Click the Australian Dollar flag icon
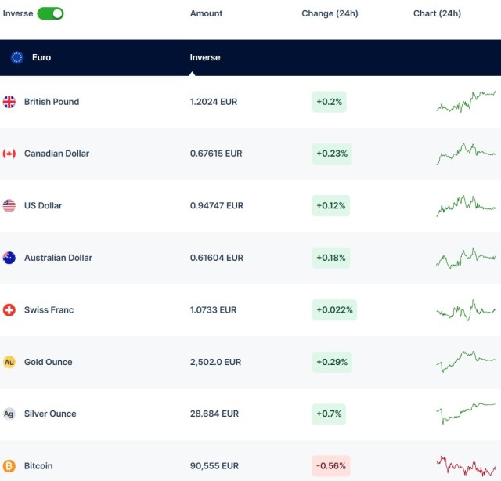Image resolution: width=501 pixels, height=481 pixels. pos(9,258)
